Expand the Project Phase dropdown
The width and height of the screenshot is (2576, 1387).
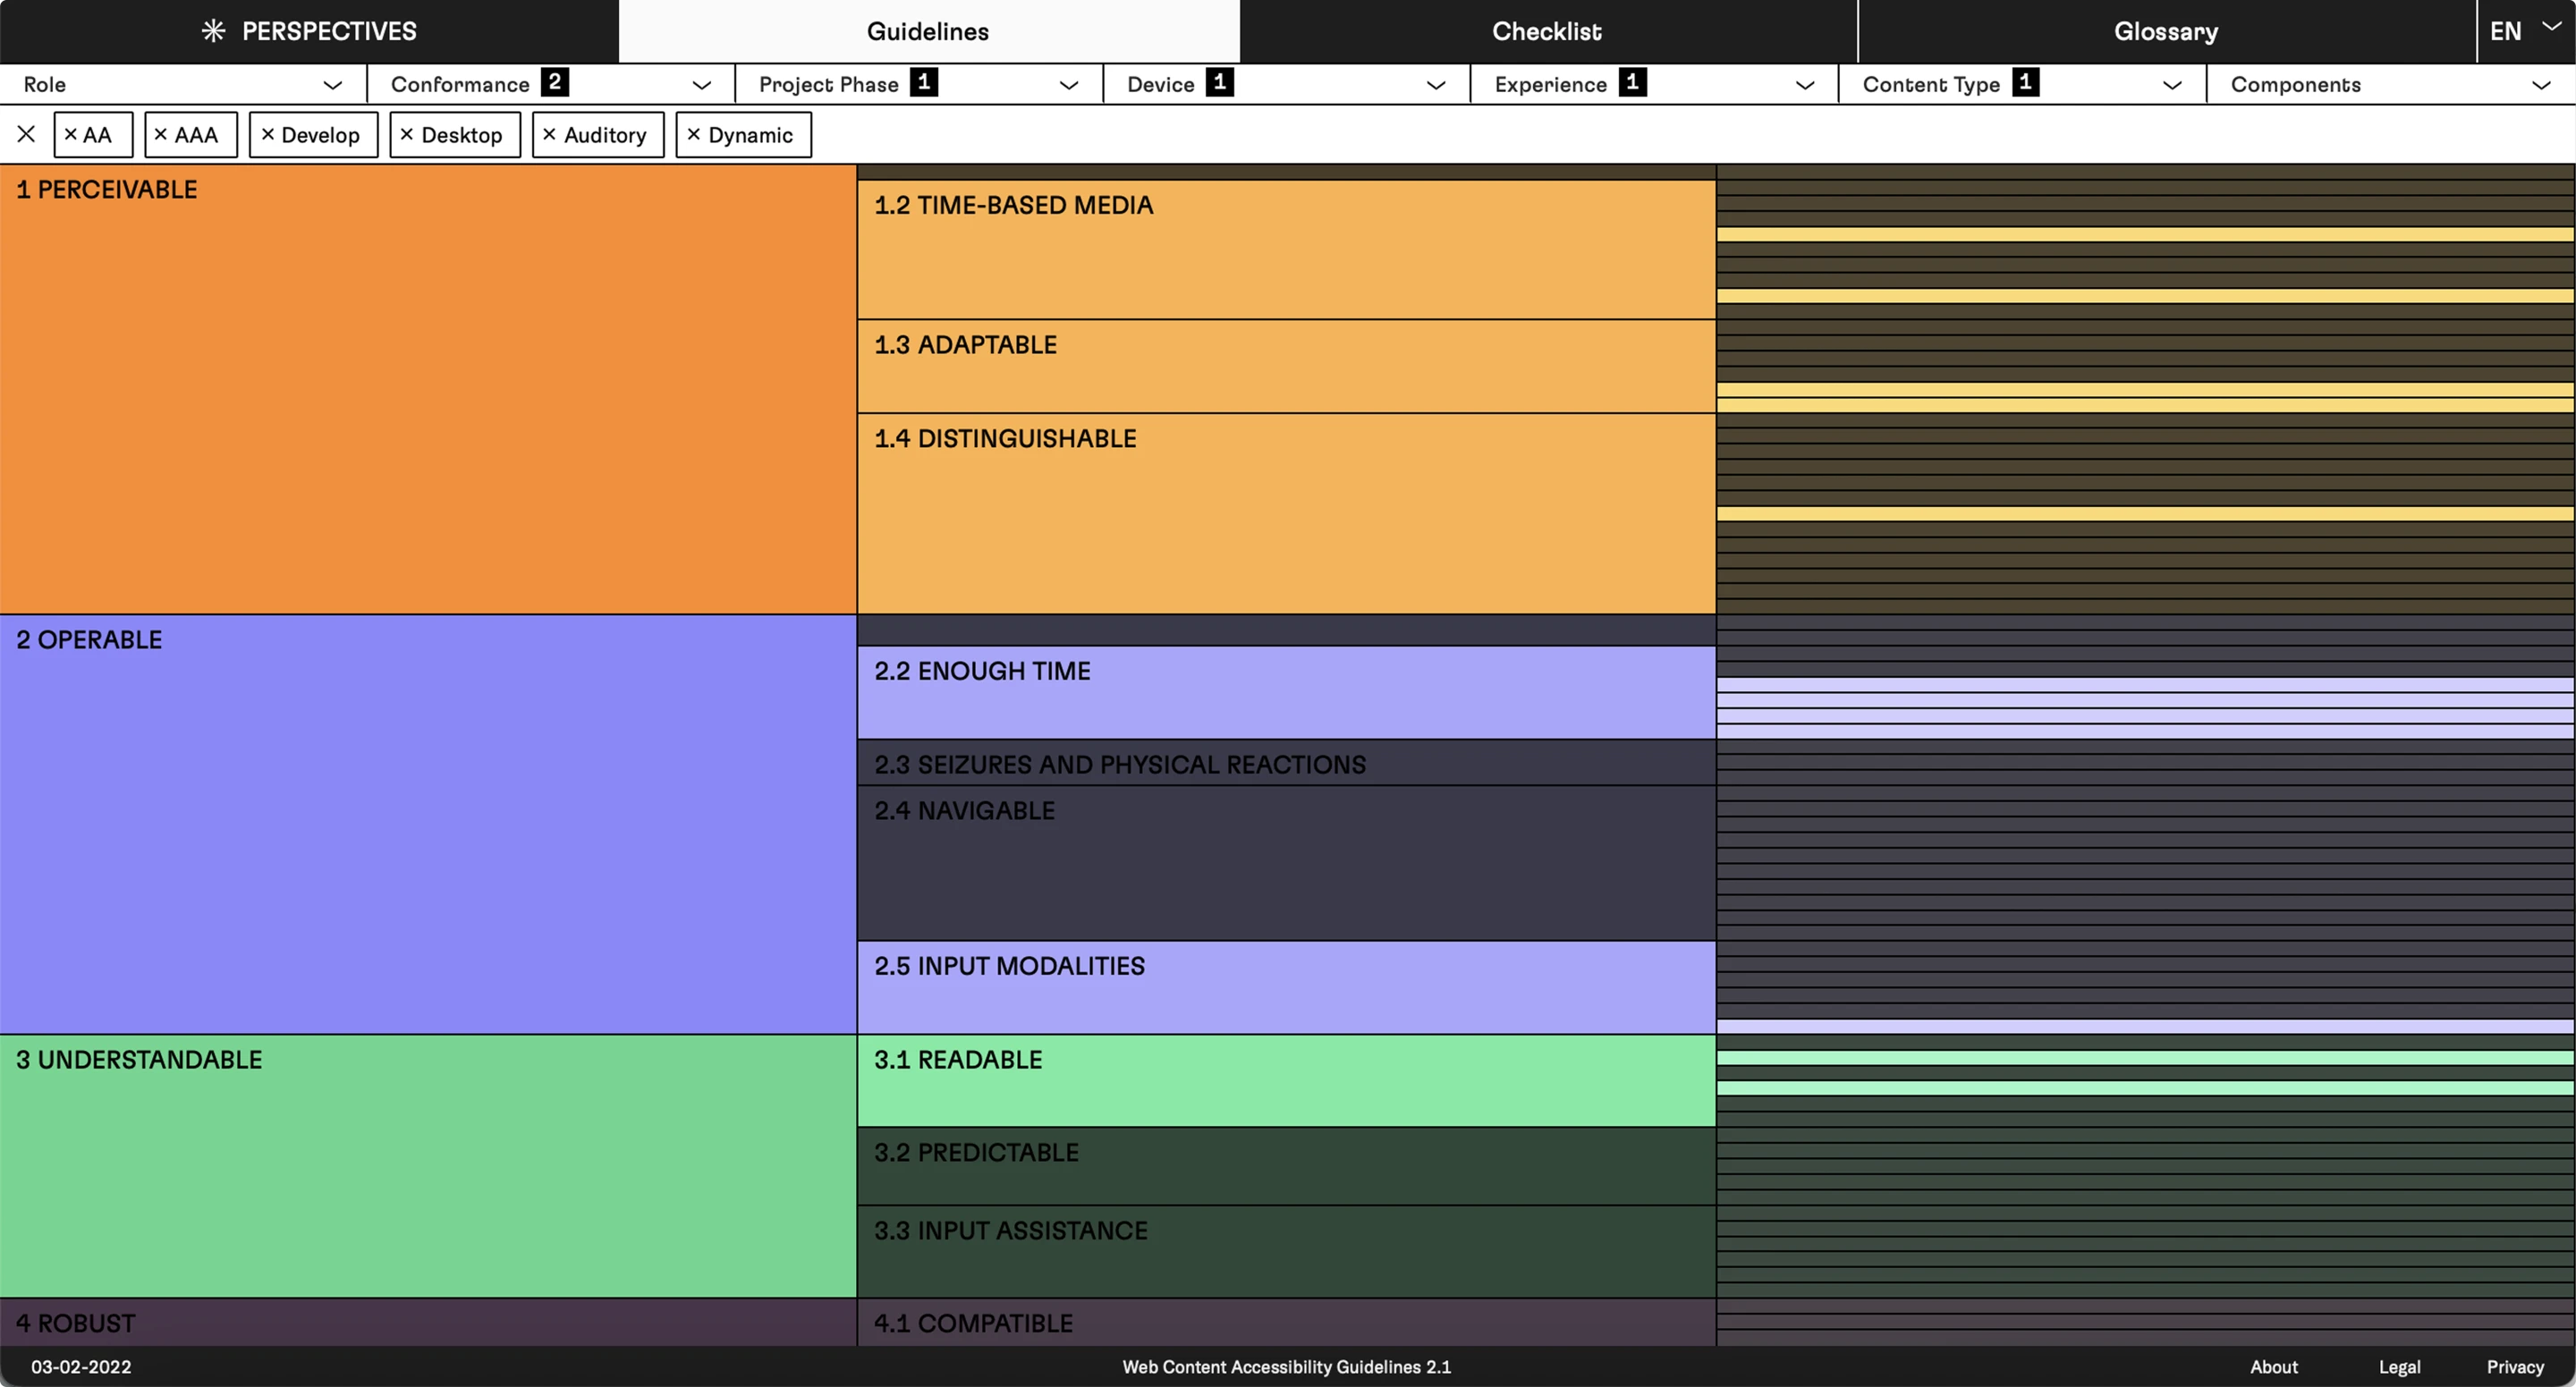(919, 85)
